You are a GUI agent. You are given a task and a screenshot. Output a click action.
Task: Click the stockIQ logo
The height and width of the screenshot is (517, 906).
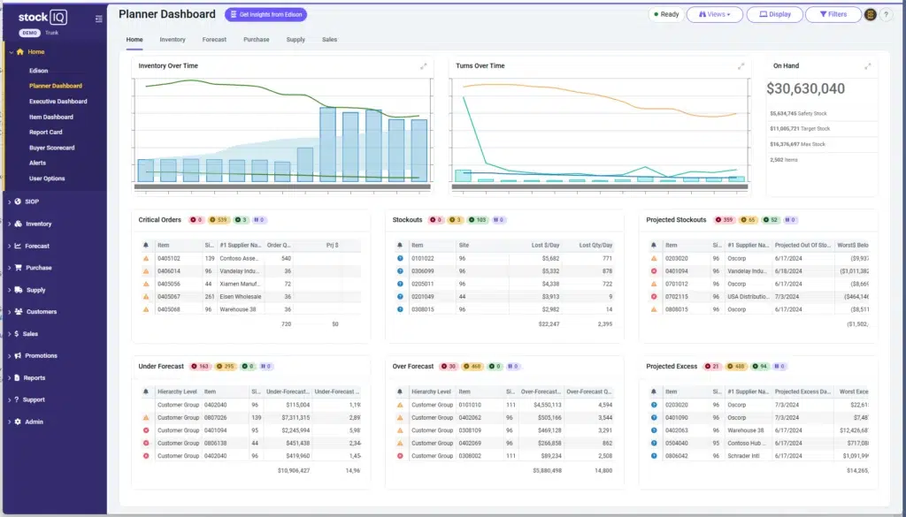[x=42, y=18]
